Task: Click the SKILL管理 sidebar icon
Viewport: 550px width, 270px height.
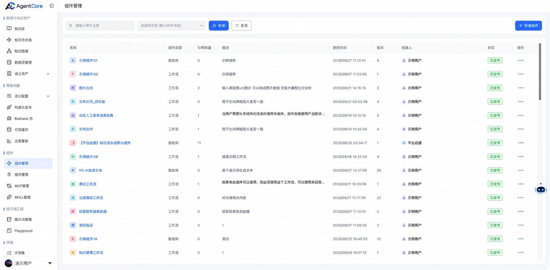Action: pos(9,197)
